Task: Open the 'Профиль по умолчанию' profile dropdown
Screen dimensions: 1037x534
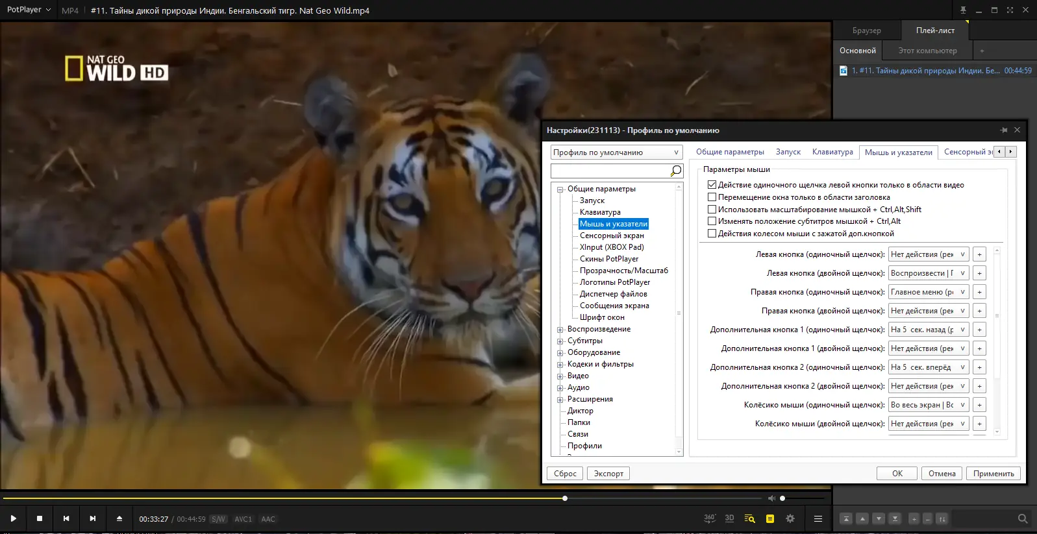Action: (616, 152)
